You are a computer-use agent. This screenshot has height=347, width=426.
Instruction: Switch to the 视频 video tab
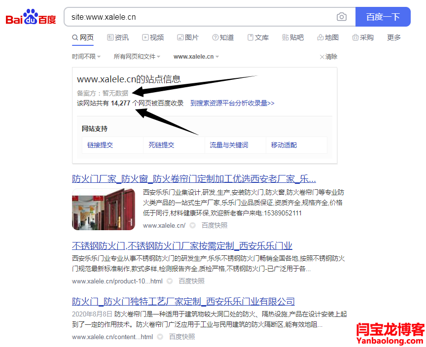tap(153, 37)
